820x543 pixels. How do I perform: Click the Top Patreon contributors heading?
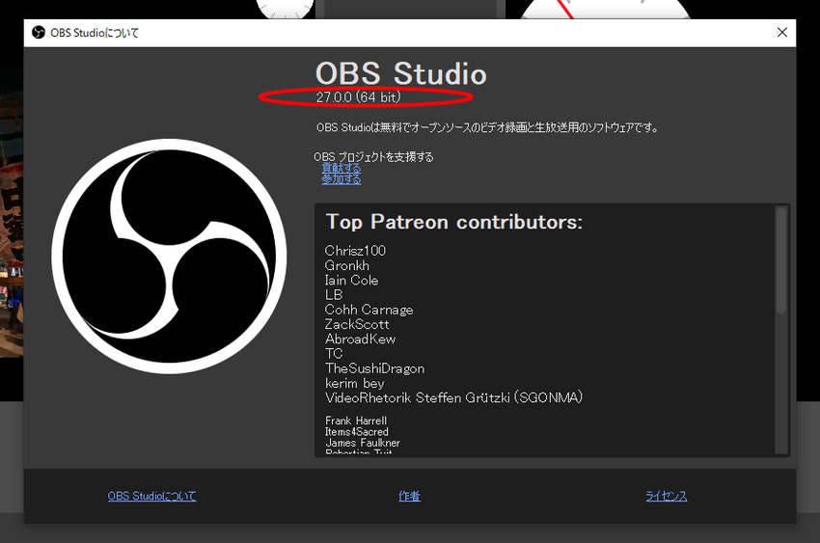pyautogui.click(x=454, y=222)
